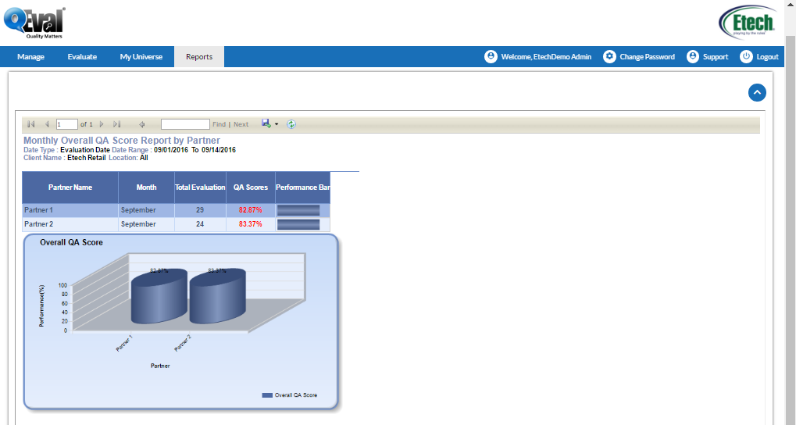This screenshot has height=425, width=796.
Task: Go to first page of report
Action: (31, 124)
